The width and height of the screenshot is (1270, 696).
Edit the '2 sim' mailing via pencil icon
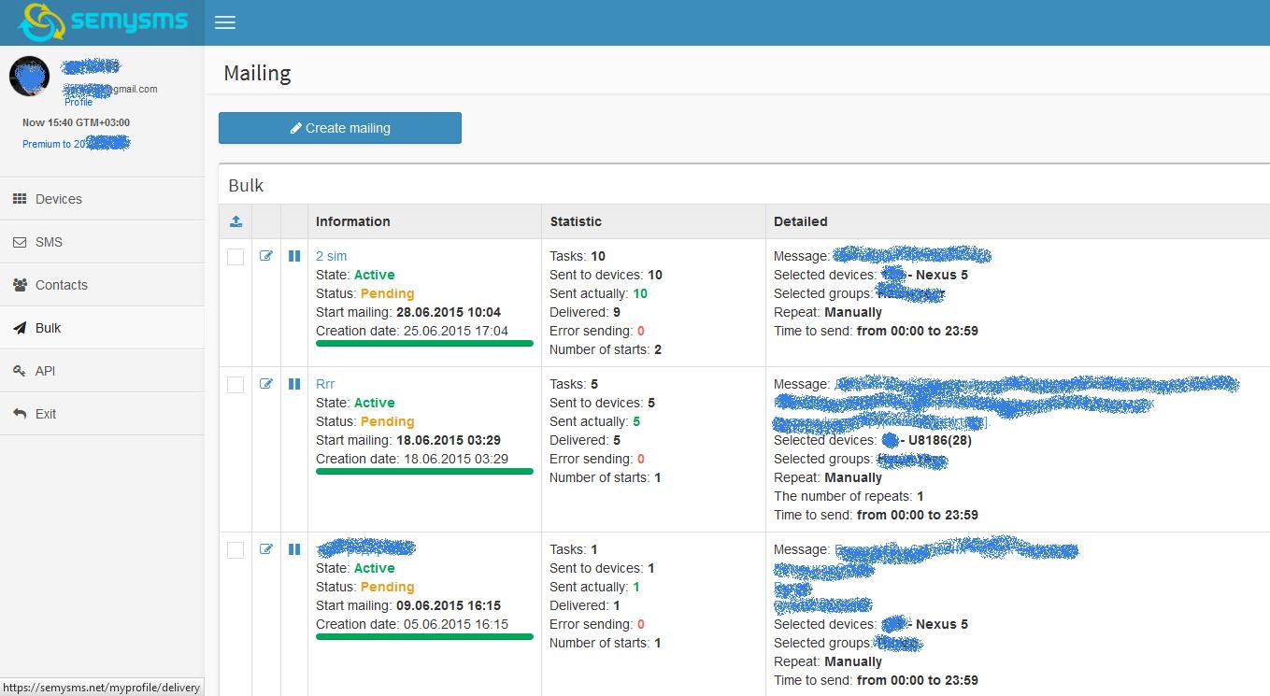pyautogui.click(x=266, y=256)
